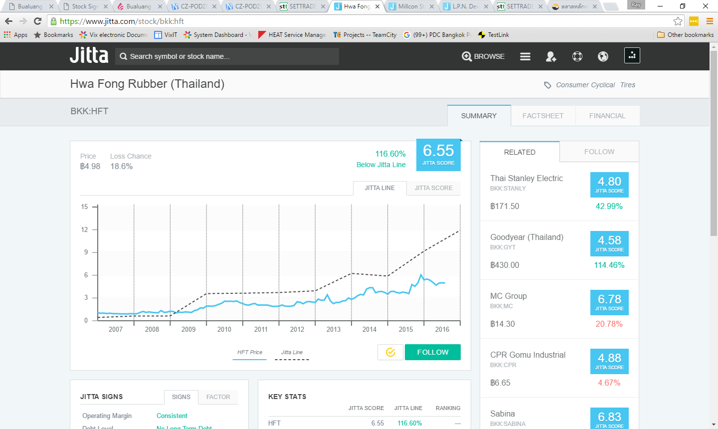Switch to the FACTSHEET tab
This screenshot has height=429, width=718.
(x=543, y=116)
